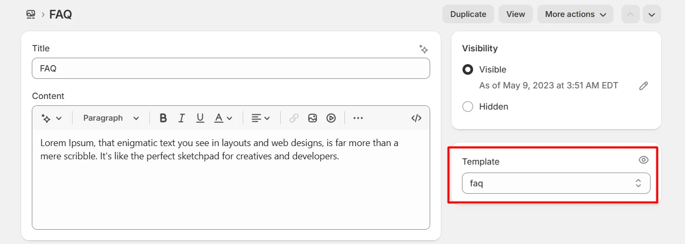Toggle bold formatting

pyautogui.click(x=163, y=118)
